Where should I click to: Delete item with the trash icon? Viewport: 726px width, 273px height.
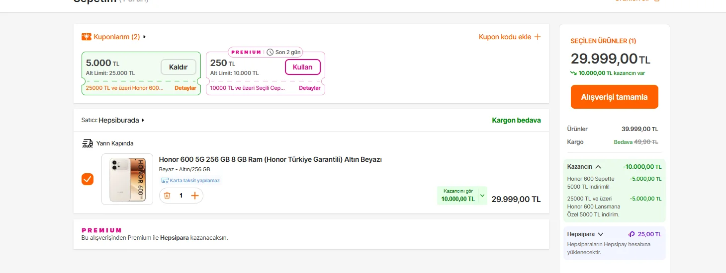click(167, 196)
